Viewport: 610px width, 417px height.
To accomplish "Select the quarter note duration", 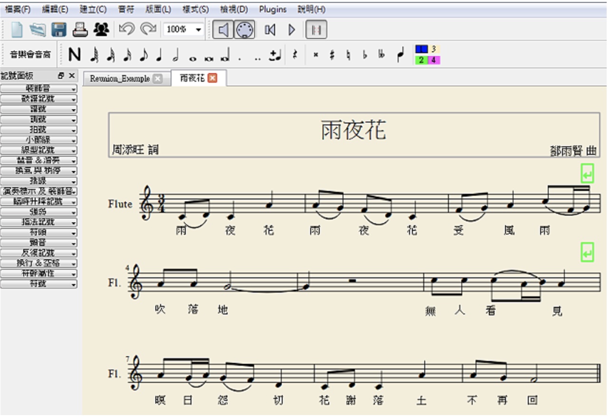I will pyautogui.click(x=159, y=55).
